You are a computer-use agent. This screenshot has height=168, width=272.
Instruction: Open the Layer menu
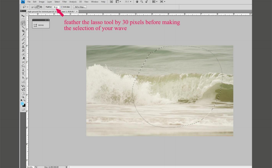49,2
